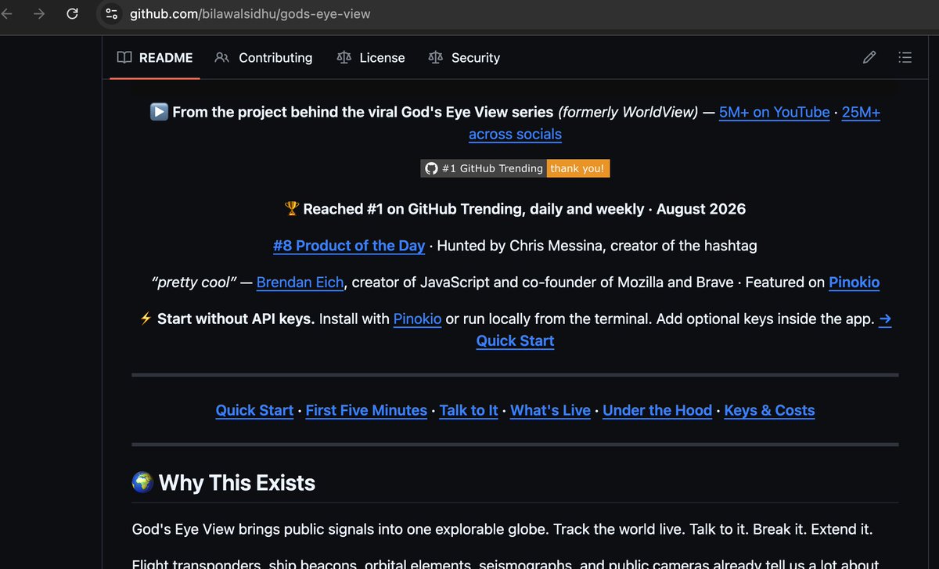Jump to First Five Minutes section
Image resolution: width=939 pixels, height=569 pixels.
(x=366, y=410)
